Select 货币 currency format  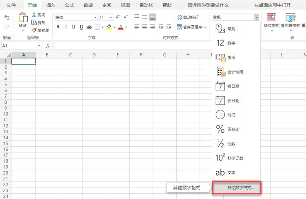pyautogui.click(x=236, y=58)
